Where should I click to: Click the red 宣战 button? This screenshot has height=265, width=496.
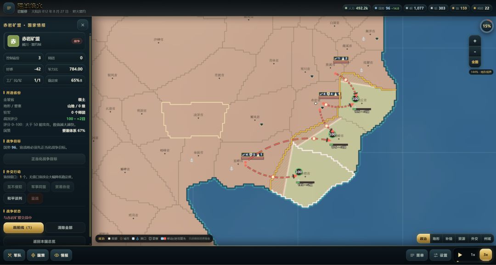coord(35,199)
